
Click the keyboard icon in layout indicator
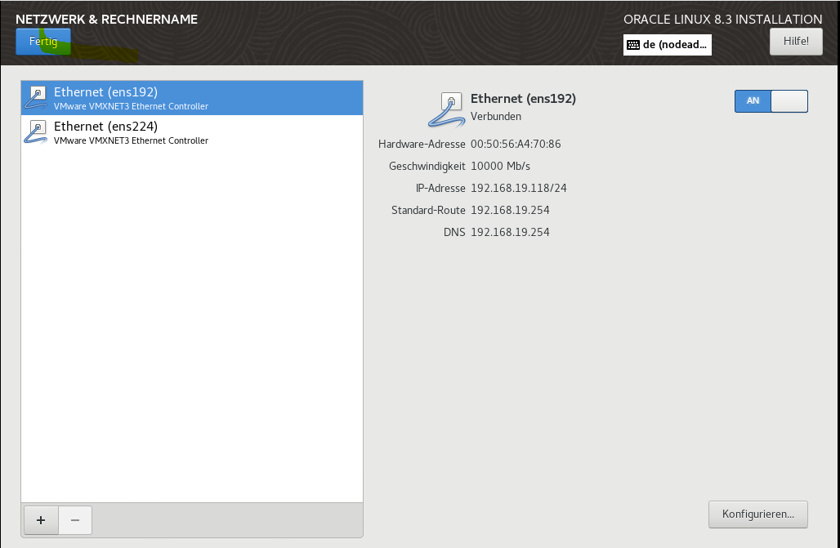tap(633, 45)
